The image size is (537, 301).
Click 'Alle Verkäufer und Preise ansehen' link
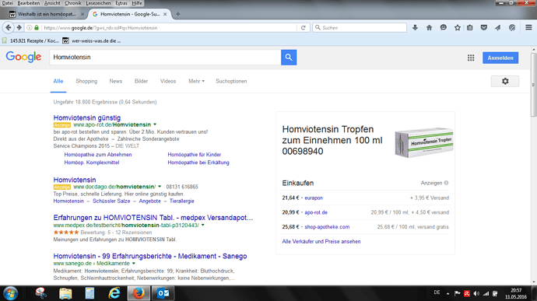[x=321, y=241]
